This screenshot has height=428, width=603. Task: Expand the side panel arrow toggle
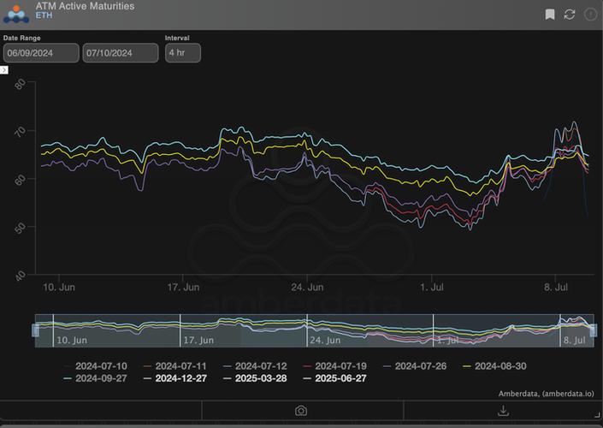pos(3,70)
